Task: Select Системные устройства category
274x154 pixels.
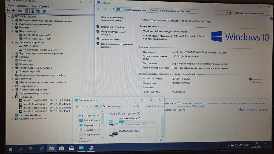Action: tap(33, 119)
